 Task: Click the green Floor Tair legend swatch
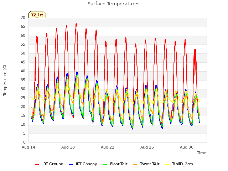[x=105, y=165]
